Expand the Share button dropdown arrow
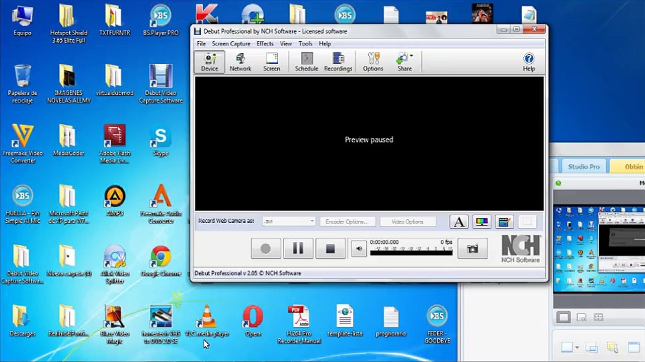Image resolution: width=645 pixels, height=362 pixels. click(412, 56)
